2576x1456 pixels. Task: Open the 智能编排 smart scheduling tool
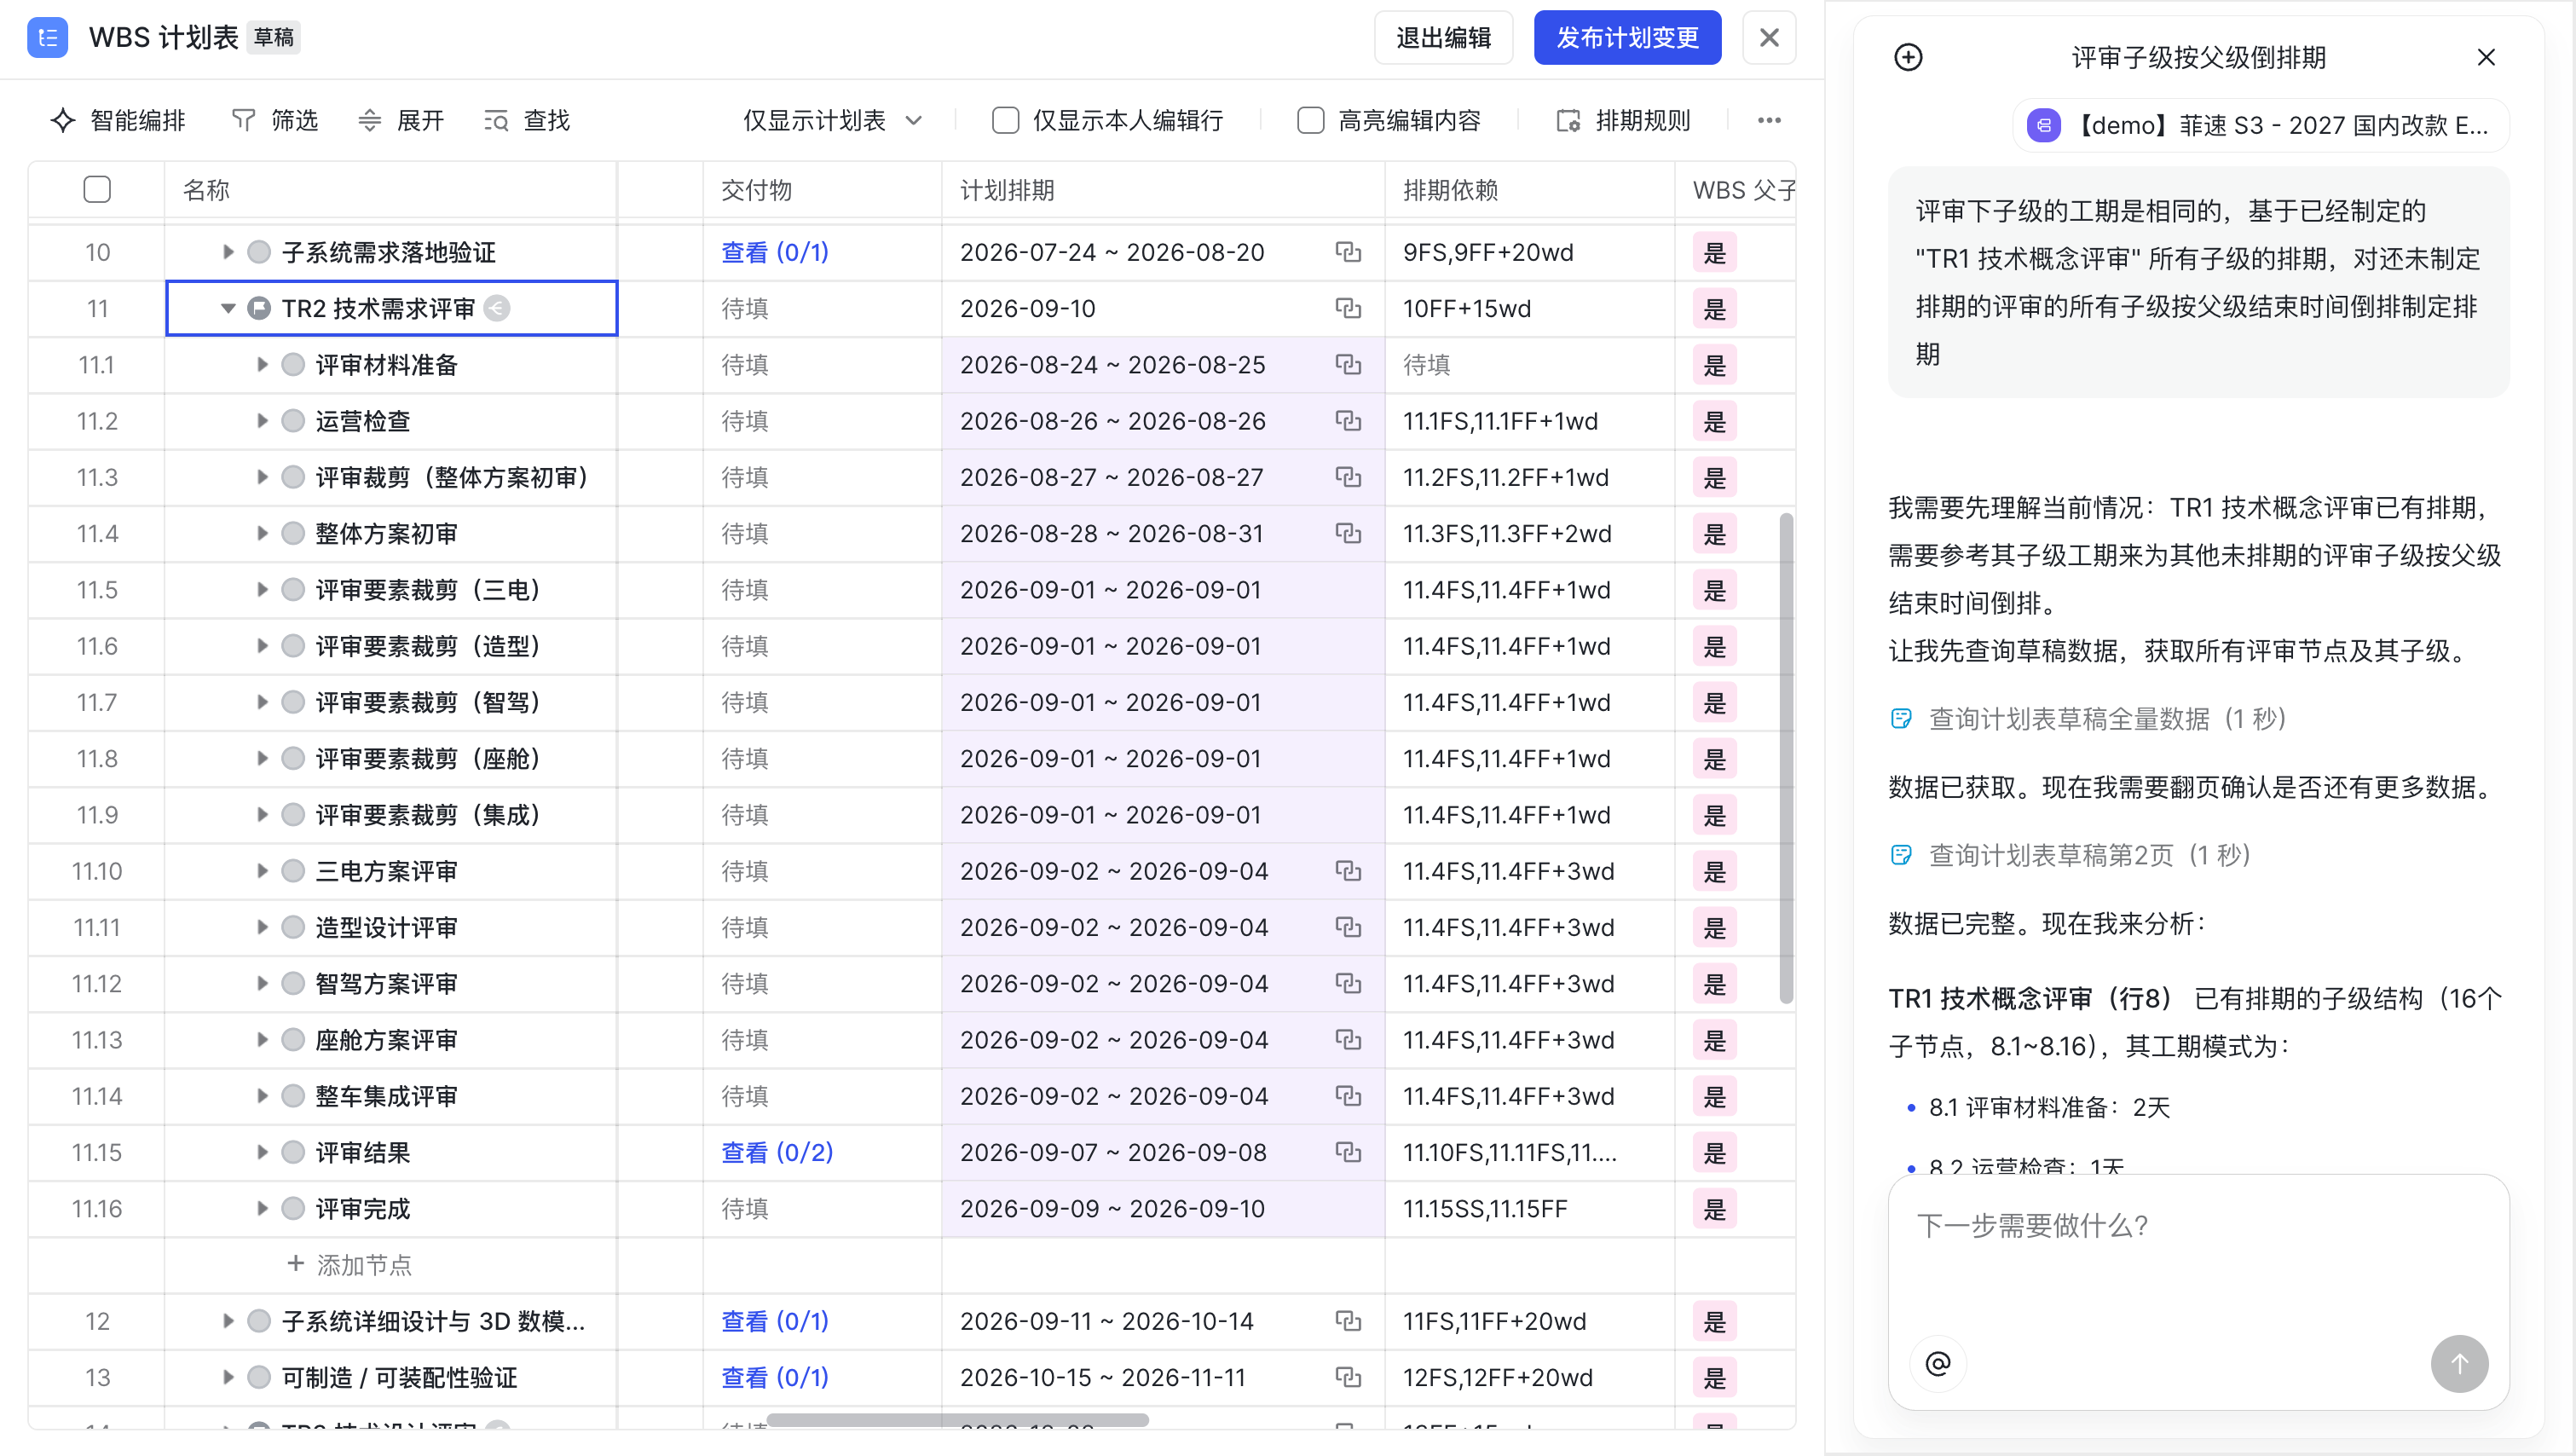tap(118, 121)
